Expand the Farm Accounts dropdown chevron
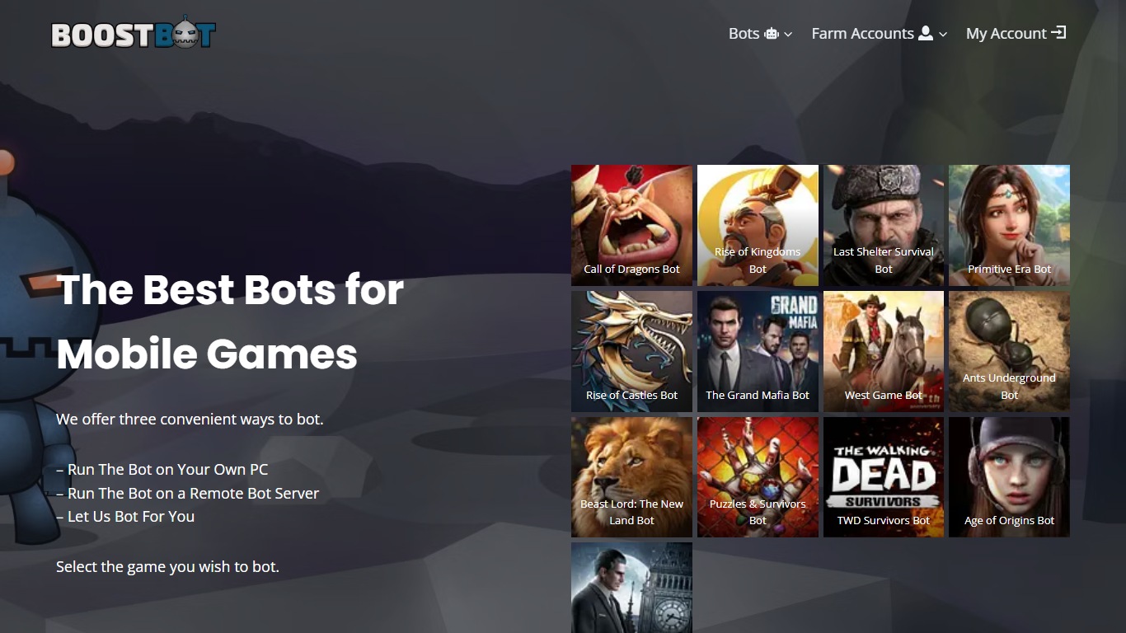Screen dimensions: 1126x633 point(943,35)
